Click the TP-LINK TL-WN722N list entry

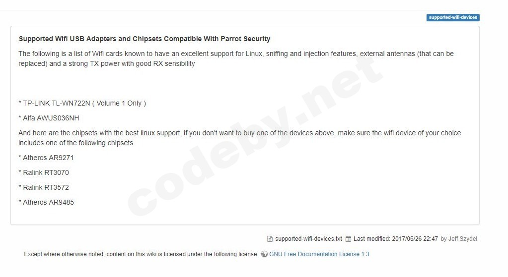[55, 103]
